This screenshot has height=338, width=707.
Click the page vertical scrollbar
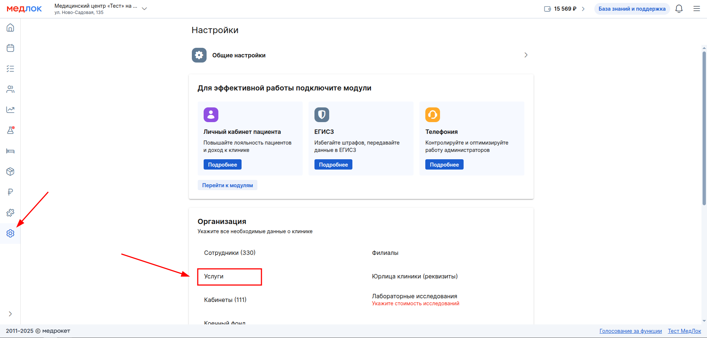coord(704,129)
